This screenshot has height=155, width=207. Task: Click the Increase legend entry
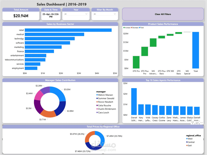[x=127, y=28]
